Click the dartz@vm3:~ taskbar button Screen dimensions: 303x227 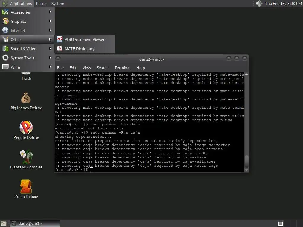click(35, 223)
